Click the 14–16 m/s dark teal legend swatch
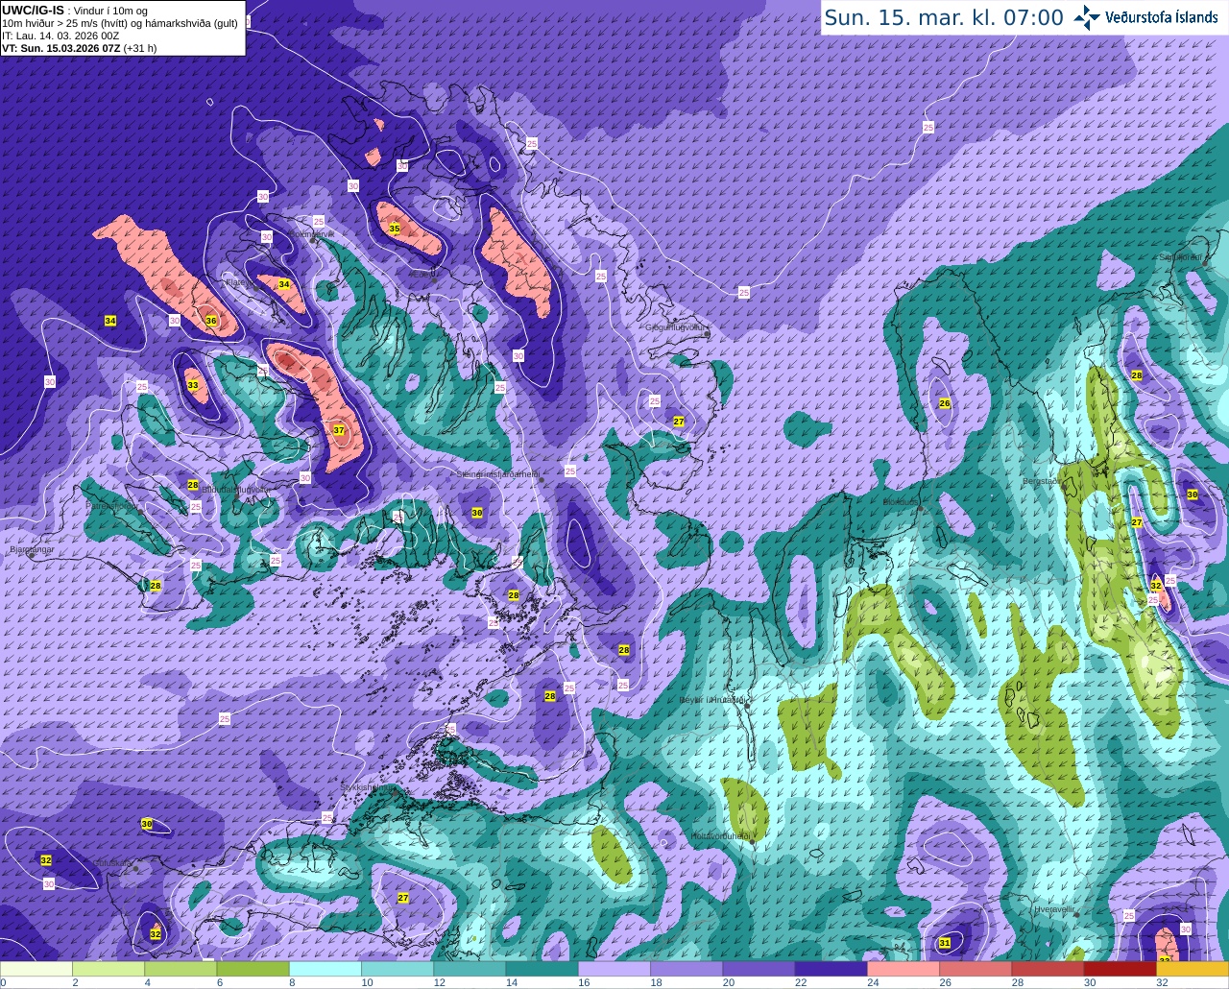The width and height of the screenshot is (1229, 989). coord(542,968)
